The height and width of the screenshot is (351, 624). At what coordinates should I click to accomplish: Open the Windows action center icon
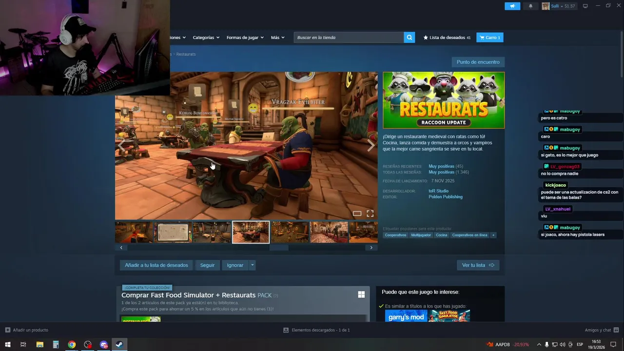coord(613,345)
